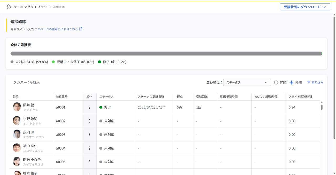Click the timestamp 2026/04/28 17:37
Screen dimensions: 336x175
pos(151,107)
